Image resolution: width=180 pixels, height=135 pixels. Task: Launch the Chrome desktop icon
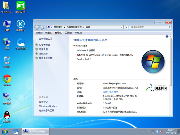click(7, 80)
